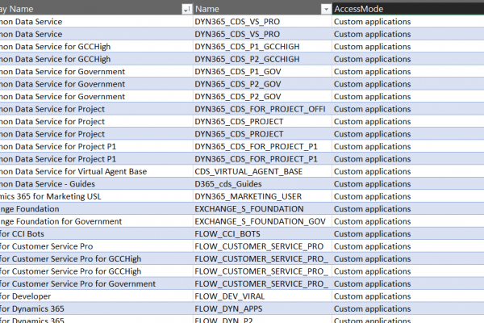Select the 'Data Service for Virtual Agent Base' cell
The height and width of the screenshot is (323, 484).
(96, 171)
